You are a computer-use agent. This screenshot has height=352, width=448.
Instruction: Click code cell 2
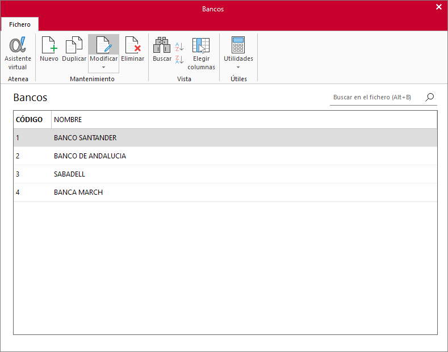click(x=32, y=156)
